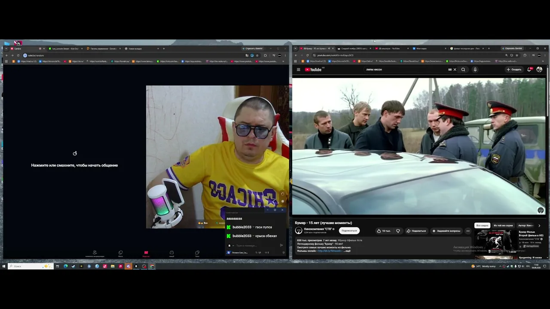Reload the YouTube page
The width and height of the screenshot is (550, 309).
(308, 55)
